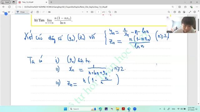This screenshot has height=112, width=200.
Task: Add page to favorites star
Action: 185,7
